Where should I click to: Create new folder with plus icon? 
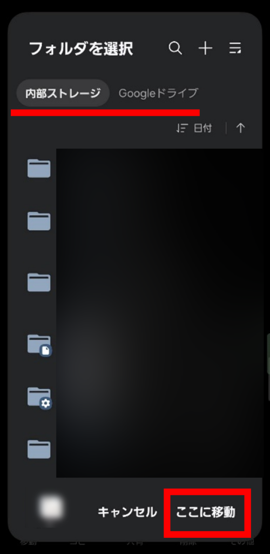pyautogui.click(x=205, y=48)
